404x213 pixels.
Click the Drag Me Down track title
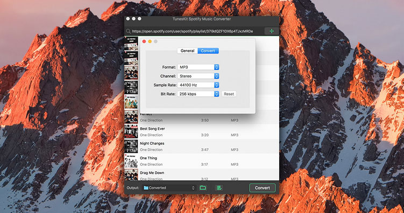152,173
